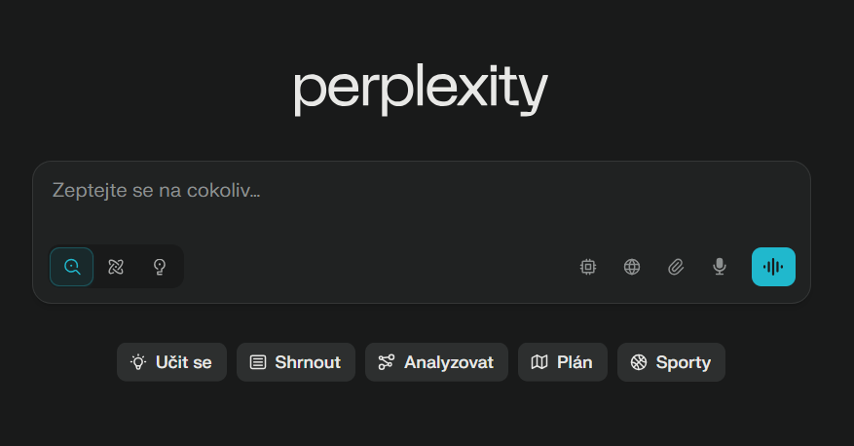This screenshot has width=854, height=446.
Task: Click the folded map icon beside Plán
Action: pyautogui.click(x=539, y=362)
